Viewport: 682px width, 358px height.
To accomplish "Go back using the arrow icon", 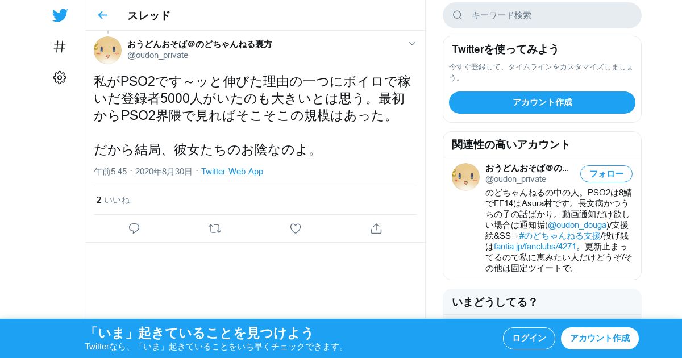I will click(x=102, y=15).
